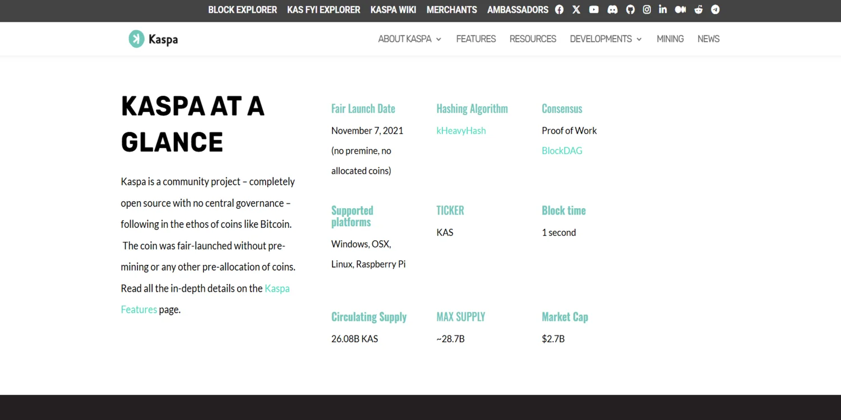Image resolution: width=841 pixels, height=420 pixels.
Task: Open Block Explorer in top bar
Action: [242, 10]
